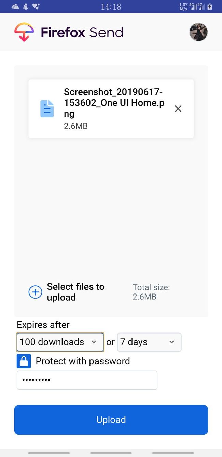Click Select files to upload

(76, 292)
